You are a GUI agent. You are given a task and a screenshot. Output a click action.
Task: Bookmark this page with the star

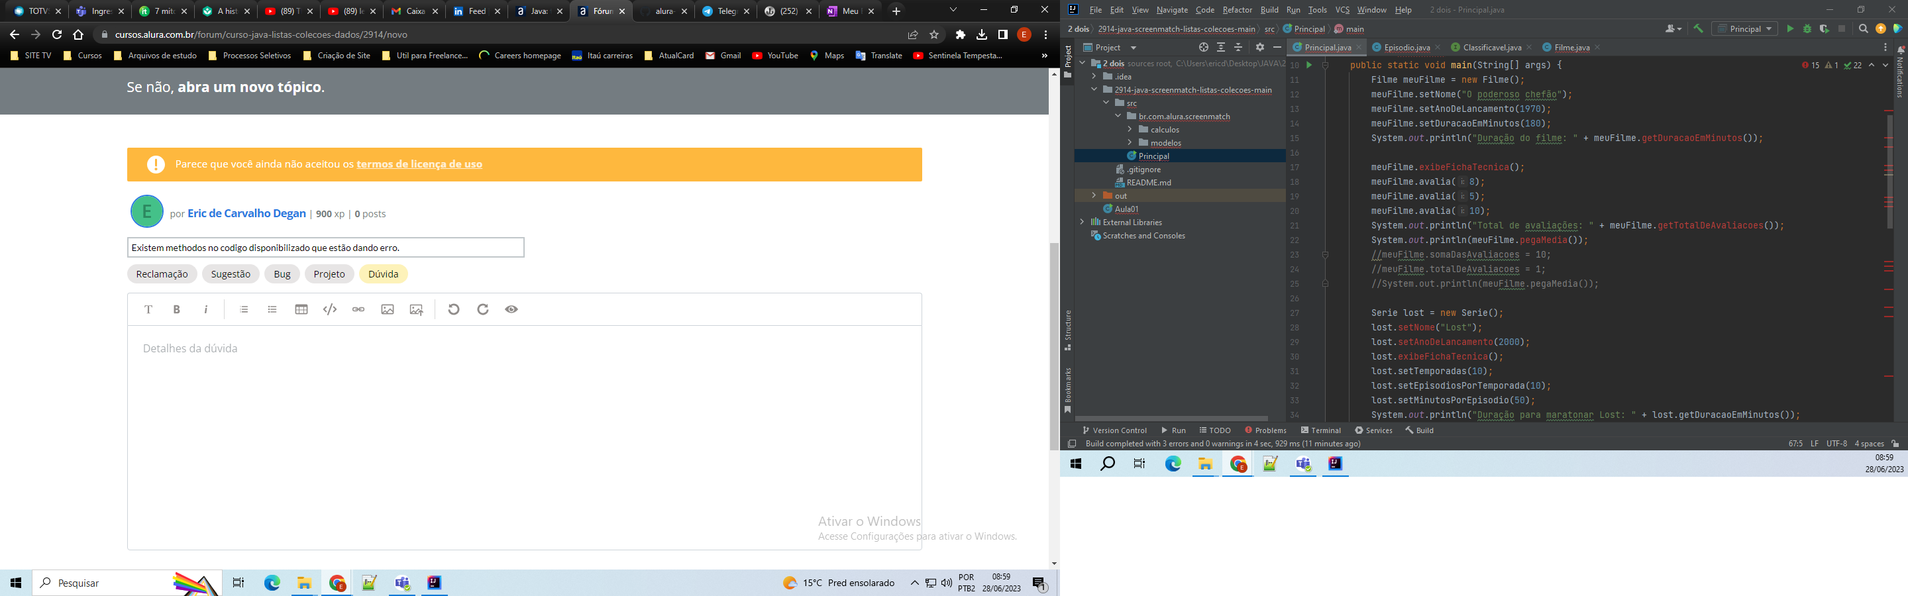tap(935, 35)
